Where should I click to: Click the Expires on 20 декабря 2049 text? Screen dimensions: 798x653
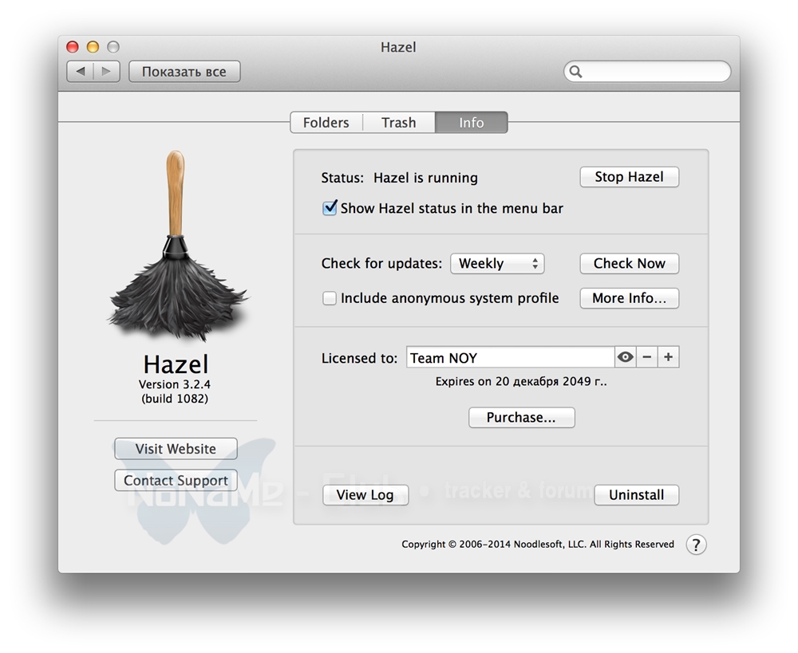pos(521,381)
